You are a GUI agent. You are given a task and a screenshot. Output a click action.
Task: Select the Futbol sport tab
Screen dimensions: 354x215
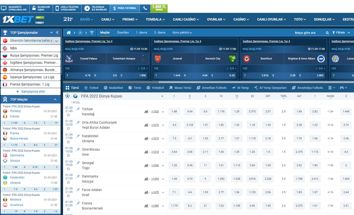click(x=91, y=88)
